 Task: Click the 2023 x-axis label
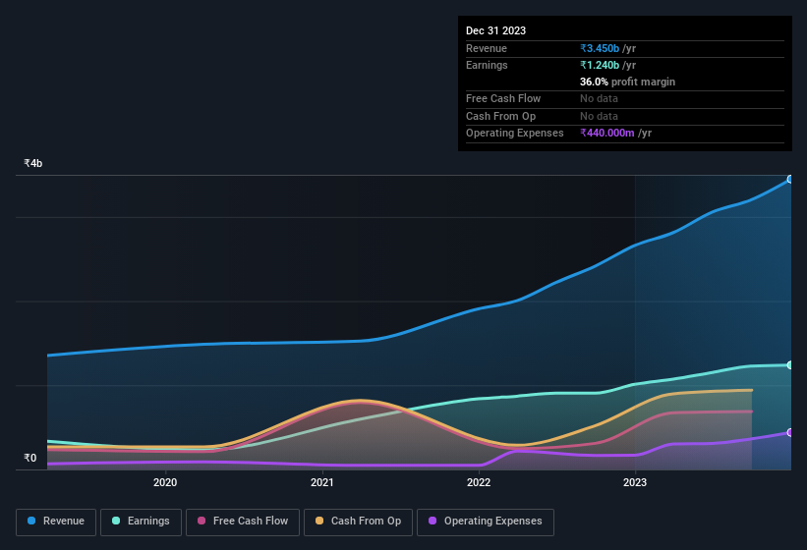pos(635,482)
